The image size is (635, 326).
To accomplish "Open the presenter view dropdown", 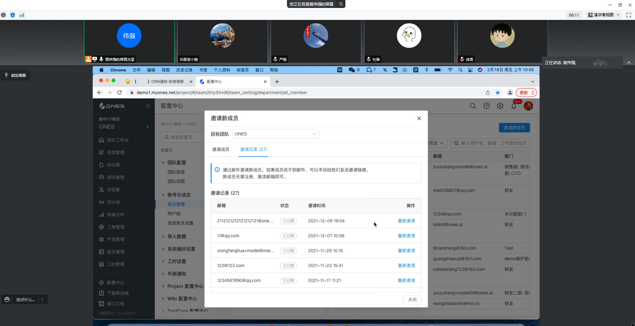I will [x=604, y=15].
